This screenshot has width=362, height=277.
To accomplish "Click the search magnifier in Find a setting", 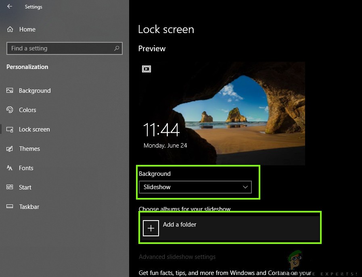I will click(x=117, y=48).
